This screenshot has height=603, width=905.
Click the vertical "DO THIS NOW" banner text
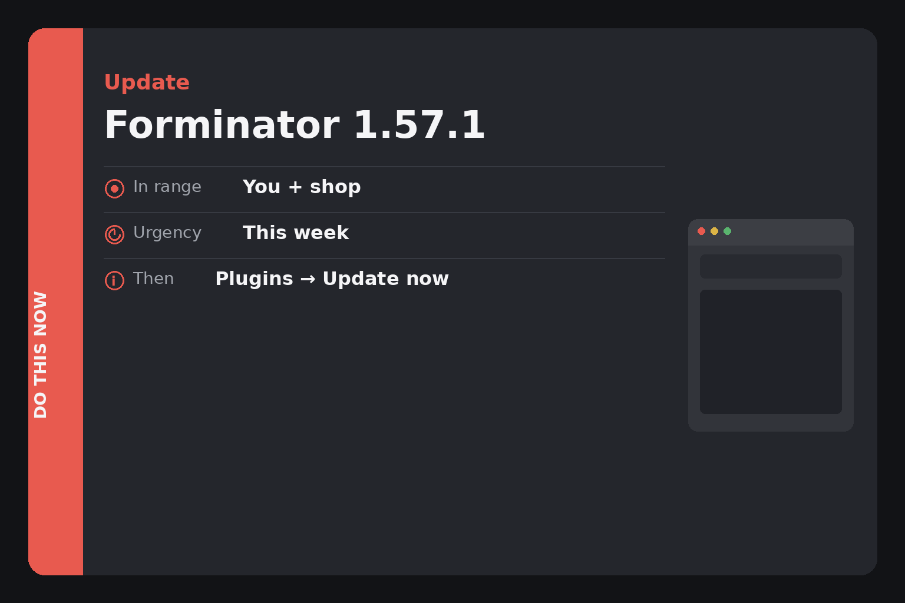(x=40, y=354)
